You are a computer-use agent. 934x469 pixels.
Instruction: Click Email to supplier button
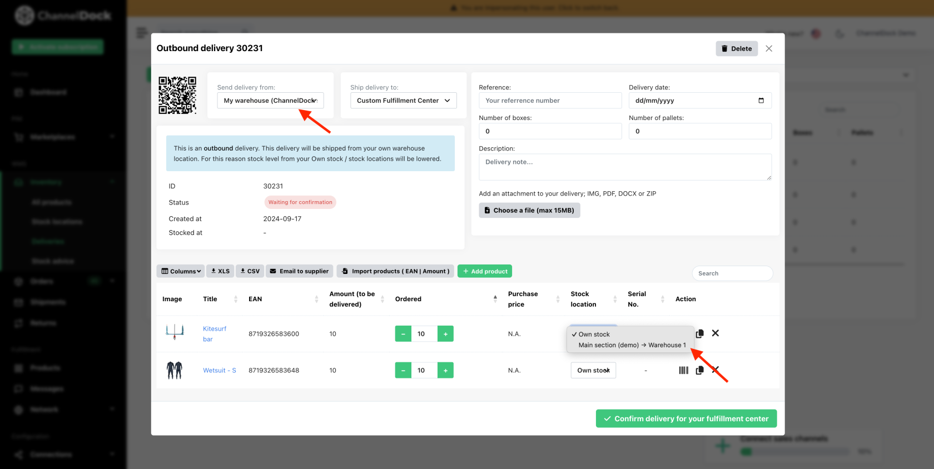tap(299, 271)
